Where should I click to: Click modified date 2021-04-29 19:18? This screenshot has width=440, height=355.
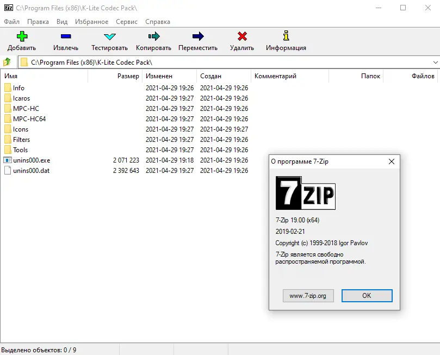pos(170,160)
